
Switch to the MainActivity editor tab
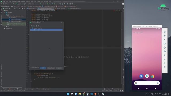[x=31, y=8]
